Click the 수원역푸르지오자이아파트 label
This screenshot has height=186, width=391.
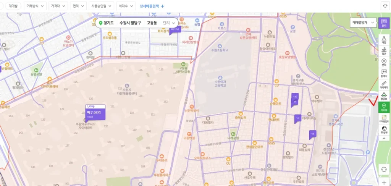[x=86, y=125]
